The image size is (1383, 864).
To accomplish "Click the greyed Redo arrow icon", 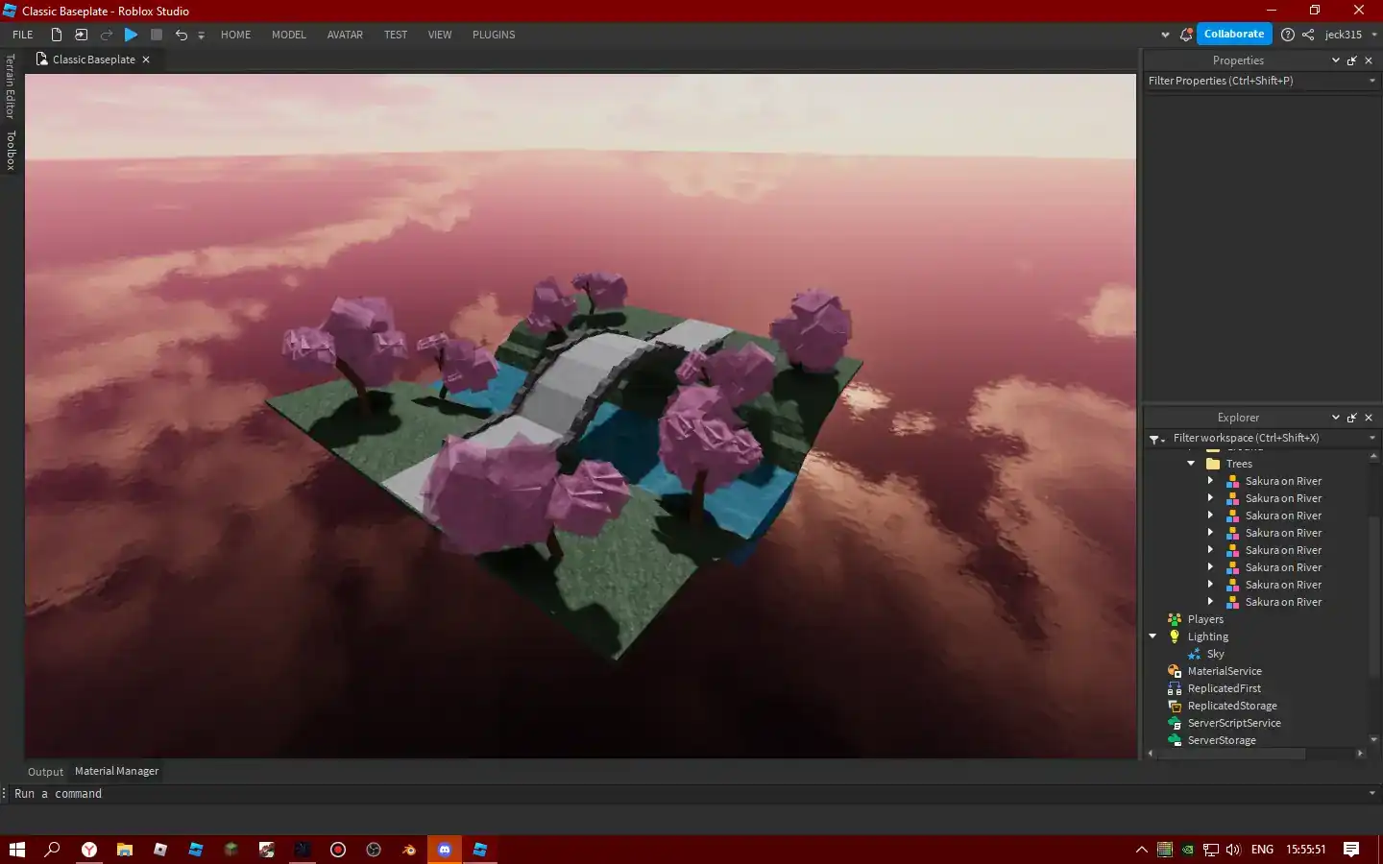I will point(107,35).
